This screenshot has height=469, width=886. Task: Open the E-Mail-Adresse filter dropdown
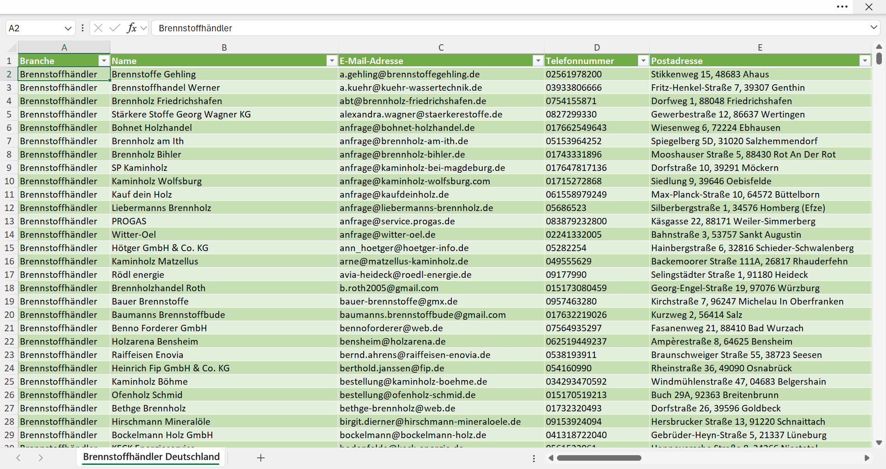point(538,61)
